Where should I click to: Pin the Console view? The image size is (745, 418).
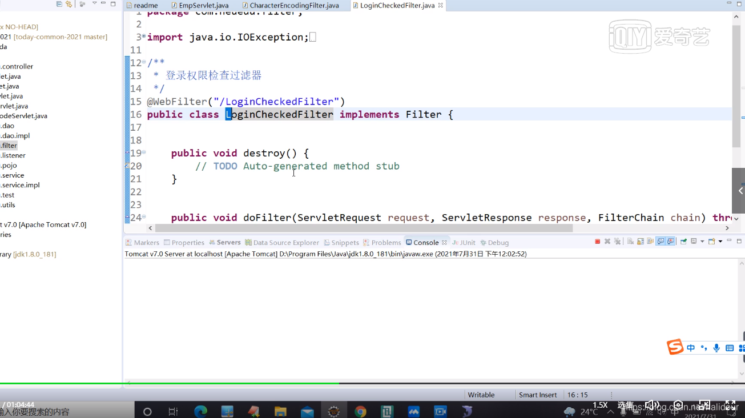click(683, 242)
